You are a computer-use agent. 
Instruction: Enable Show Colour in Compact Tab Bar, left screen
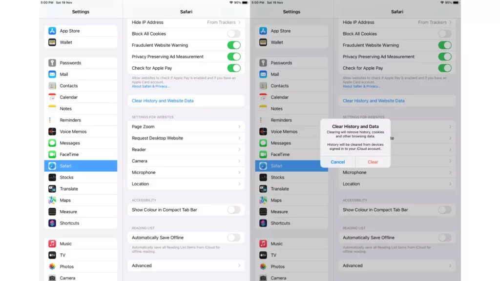(x=234, y=210)
